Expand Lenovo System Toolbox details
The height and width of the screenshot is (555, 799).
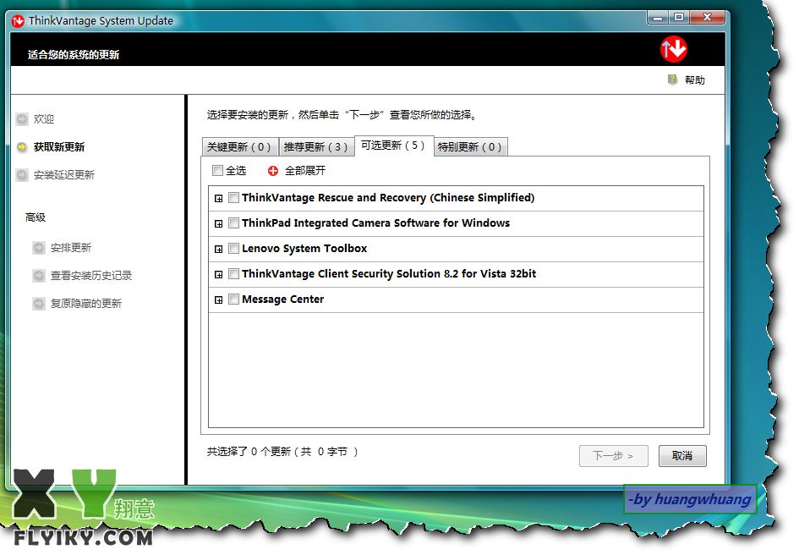(x=219, y=250)
